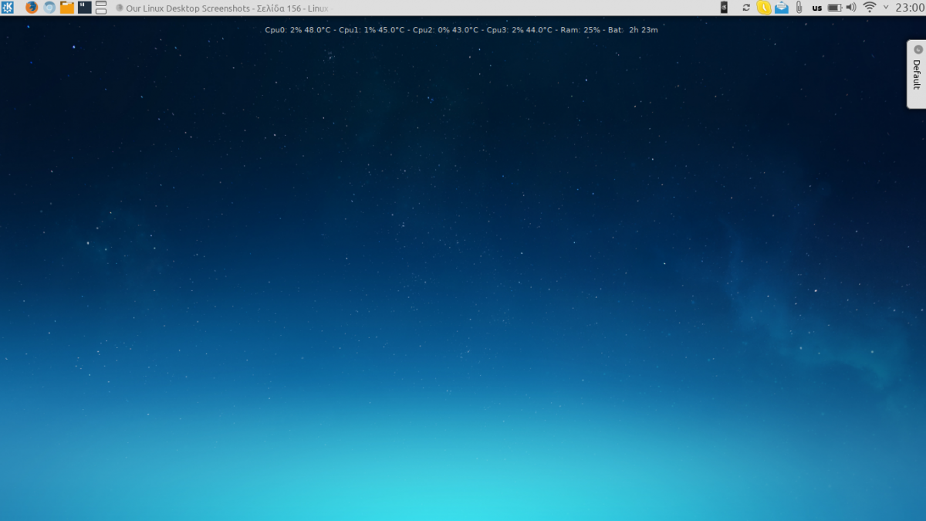Click the Cpu2 0% 43.0°C reading
Screen dimensions: 926x521
pos(445,30)
